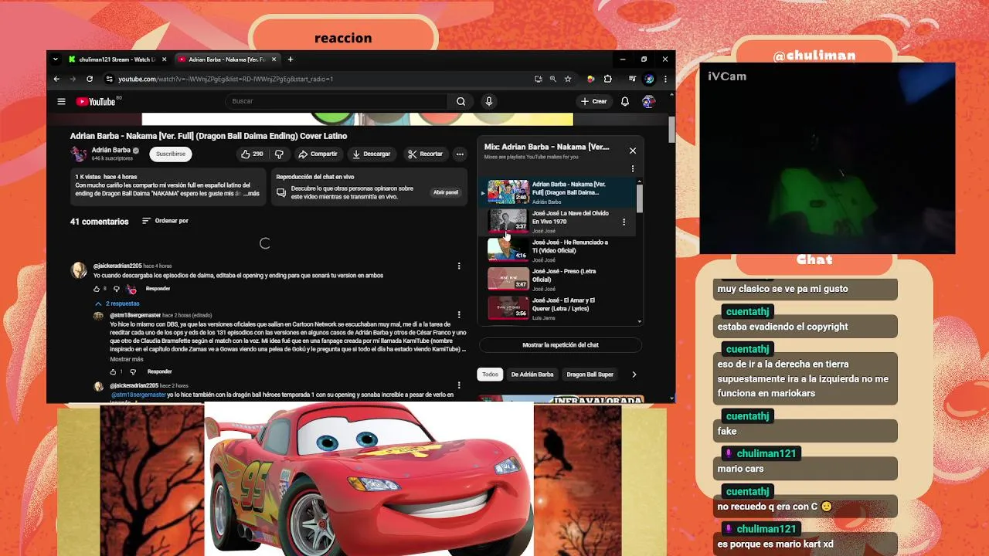The width and height of the screenshot is (989, 556).
Task: Open the YouTube hamburger guide menu
Action: pyautogui.click(x=61, y=101)
